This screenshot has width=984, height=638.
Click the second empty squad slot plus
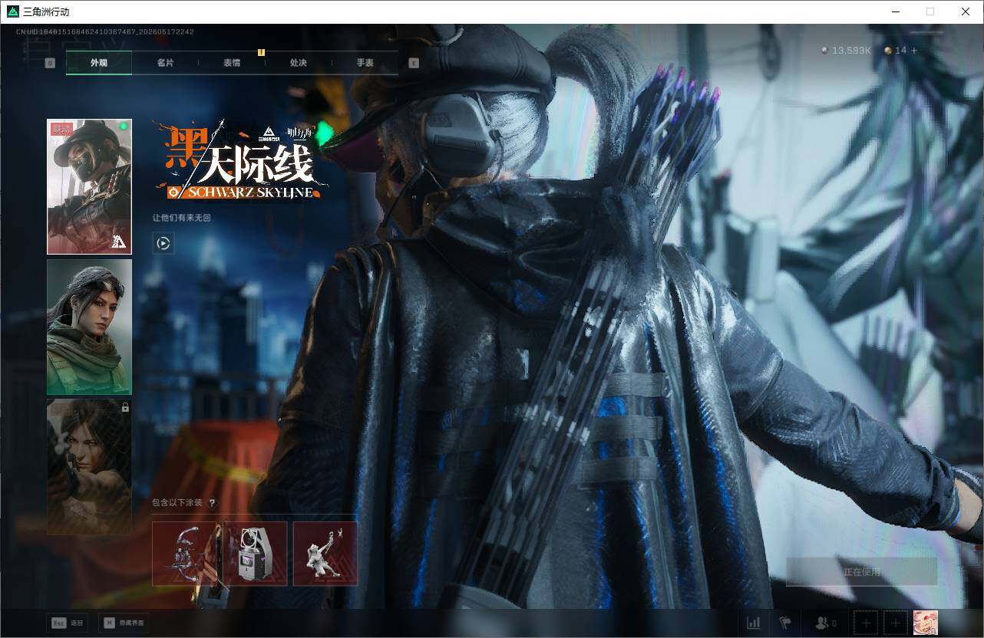click(895, 623)
